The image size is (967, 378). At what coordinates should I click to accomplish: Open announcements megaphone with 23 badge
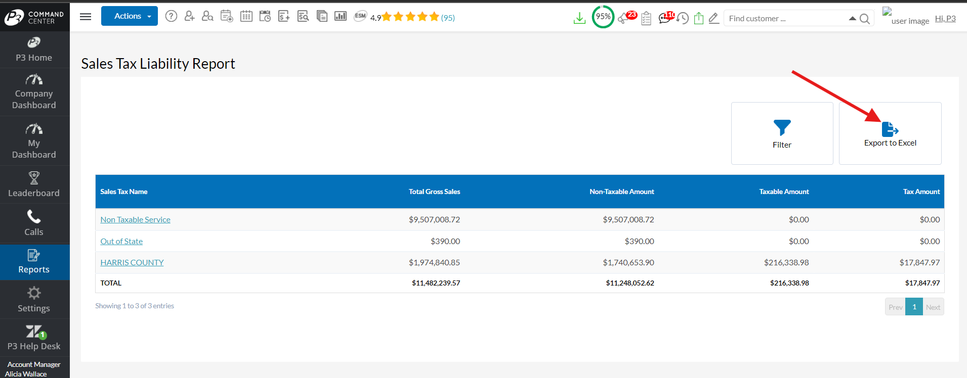(625, 18)
